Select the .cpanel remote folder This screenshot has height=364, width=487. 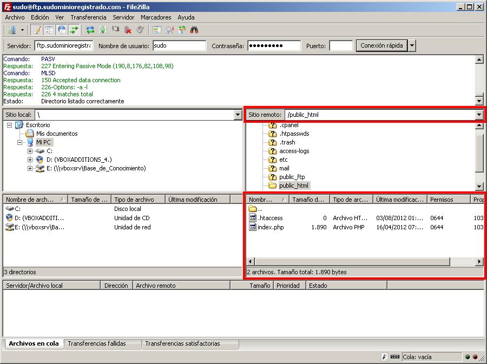click(x=289, y=125)
